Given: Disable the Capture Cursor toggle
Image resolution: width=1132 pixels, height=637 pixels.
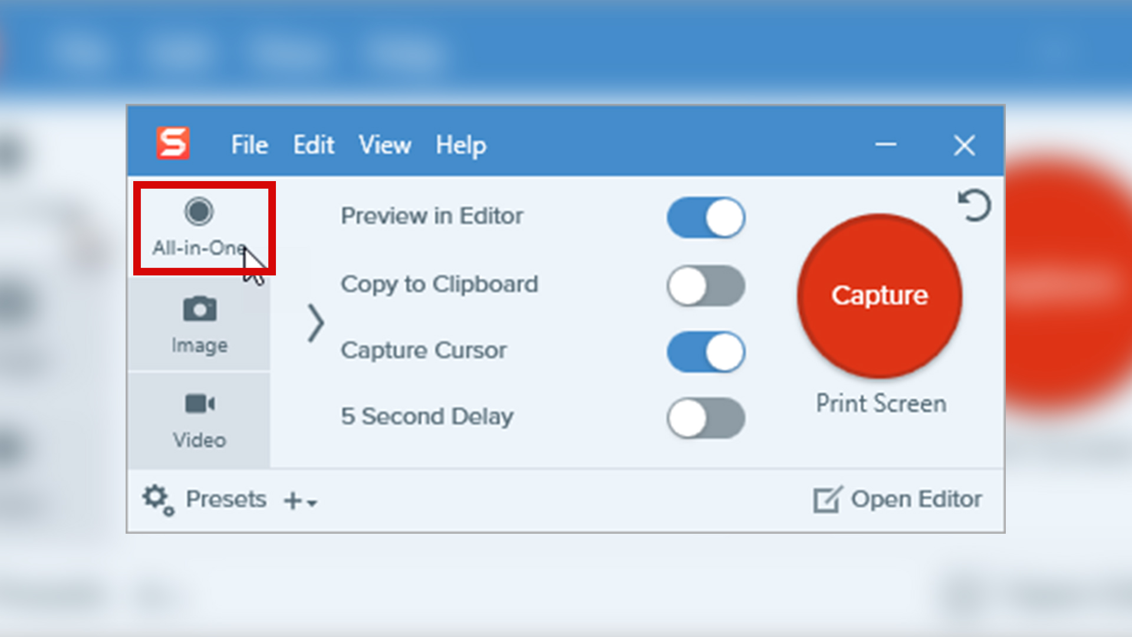Looking at the screenshot, I should [x=706, y=352].
